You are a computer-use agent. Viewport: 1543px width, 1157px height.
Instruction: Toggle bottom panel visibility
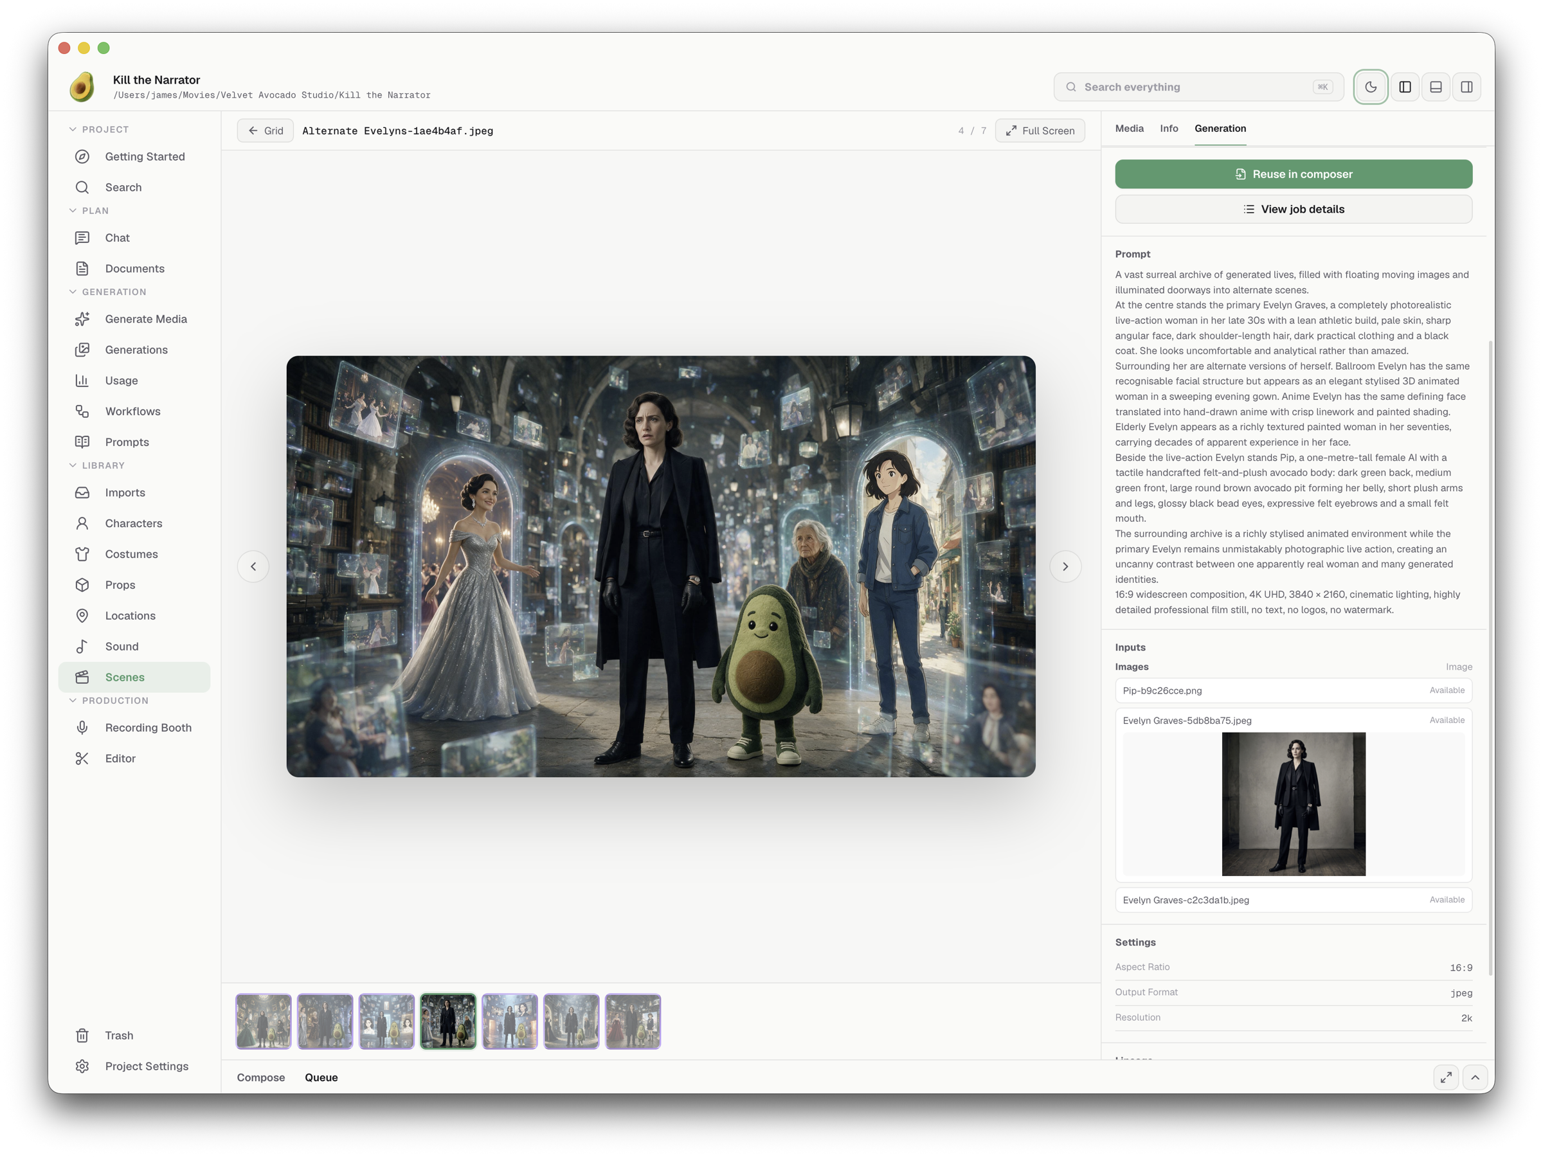pos(1436,87)
